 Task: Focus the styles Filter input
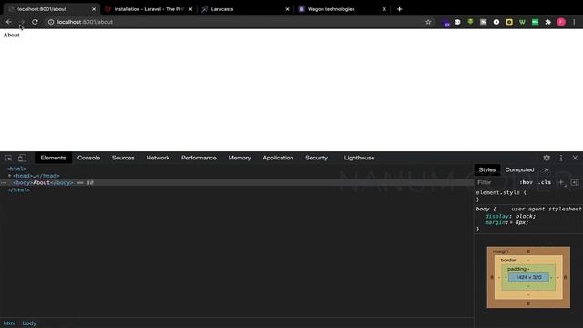tap(496, 182)
